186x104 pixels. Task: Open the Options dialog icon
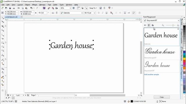click(x=105, y=8)
